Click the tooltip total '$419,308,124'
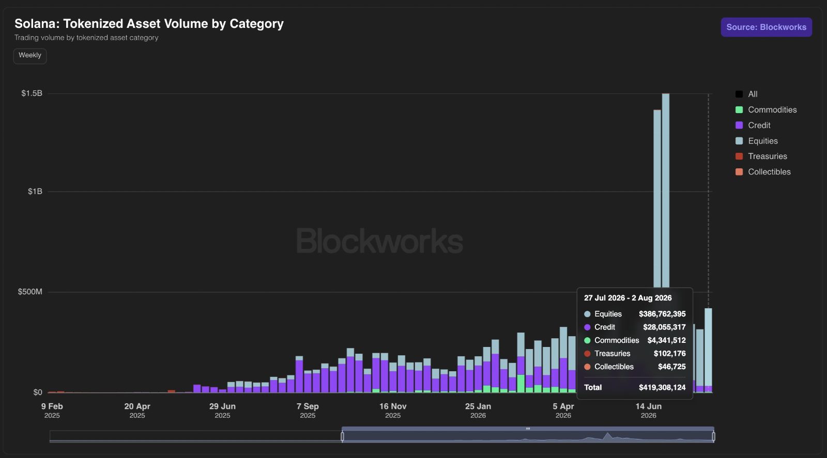 click(662, 387)
